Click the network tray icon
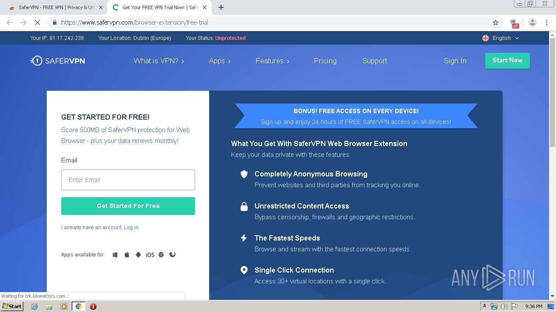Screen dimensions: 556x312 (x=494, y=306)
